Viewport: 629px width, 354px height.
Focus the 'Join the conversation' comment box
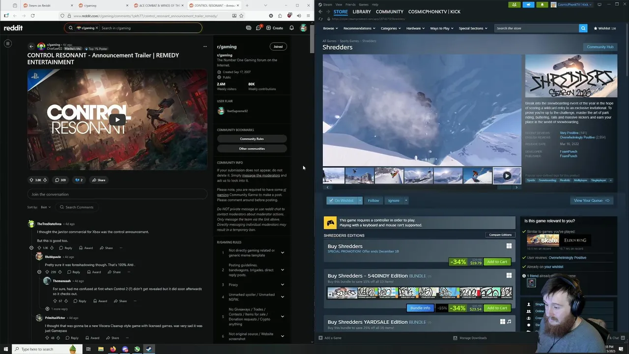[117, 194]
